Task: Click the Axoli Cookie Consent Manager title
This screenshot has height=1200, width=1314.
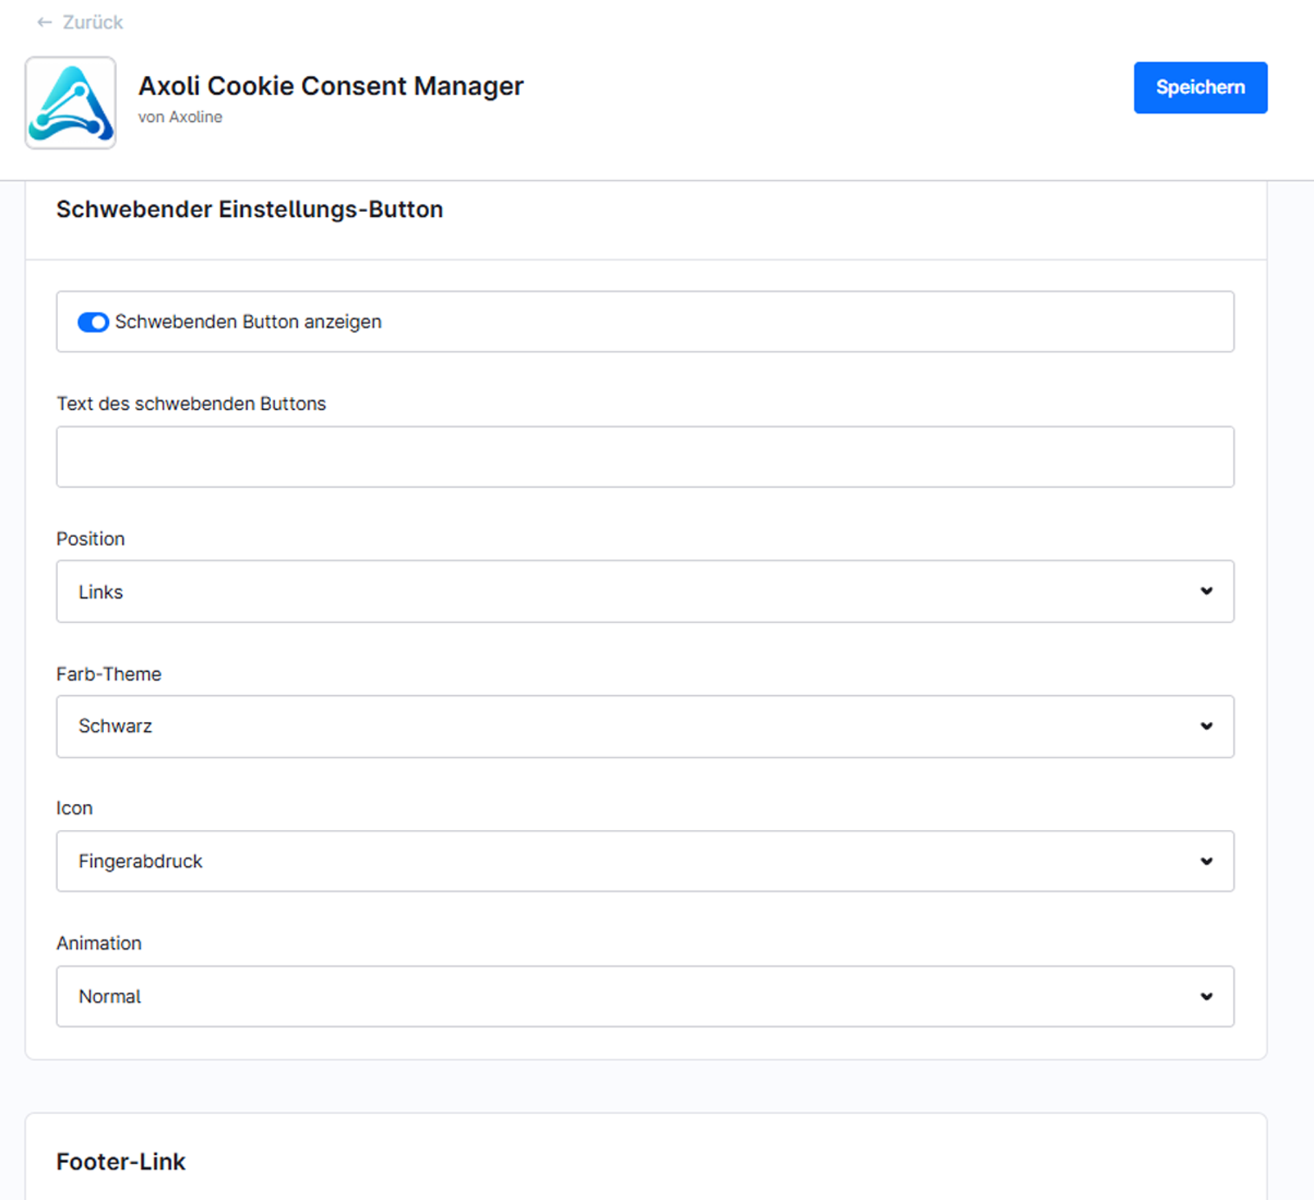Action: click(x=331, y=86)
